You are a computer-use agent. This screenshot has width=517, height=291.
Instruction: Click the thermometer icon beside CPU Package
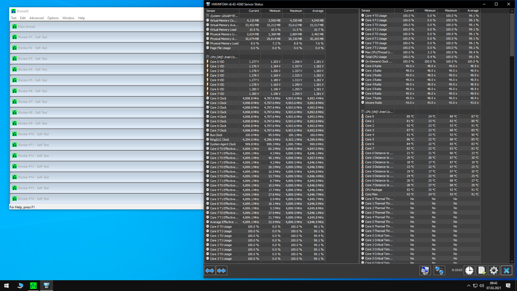(362, 190)
